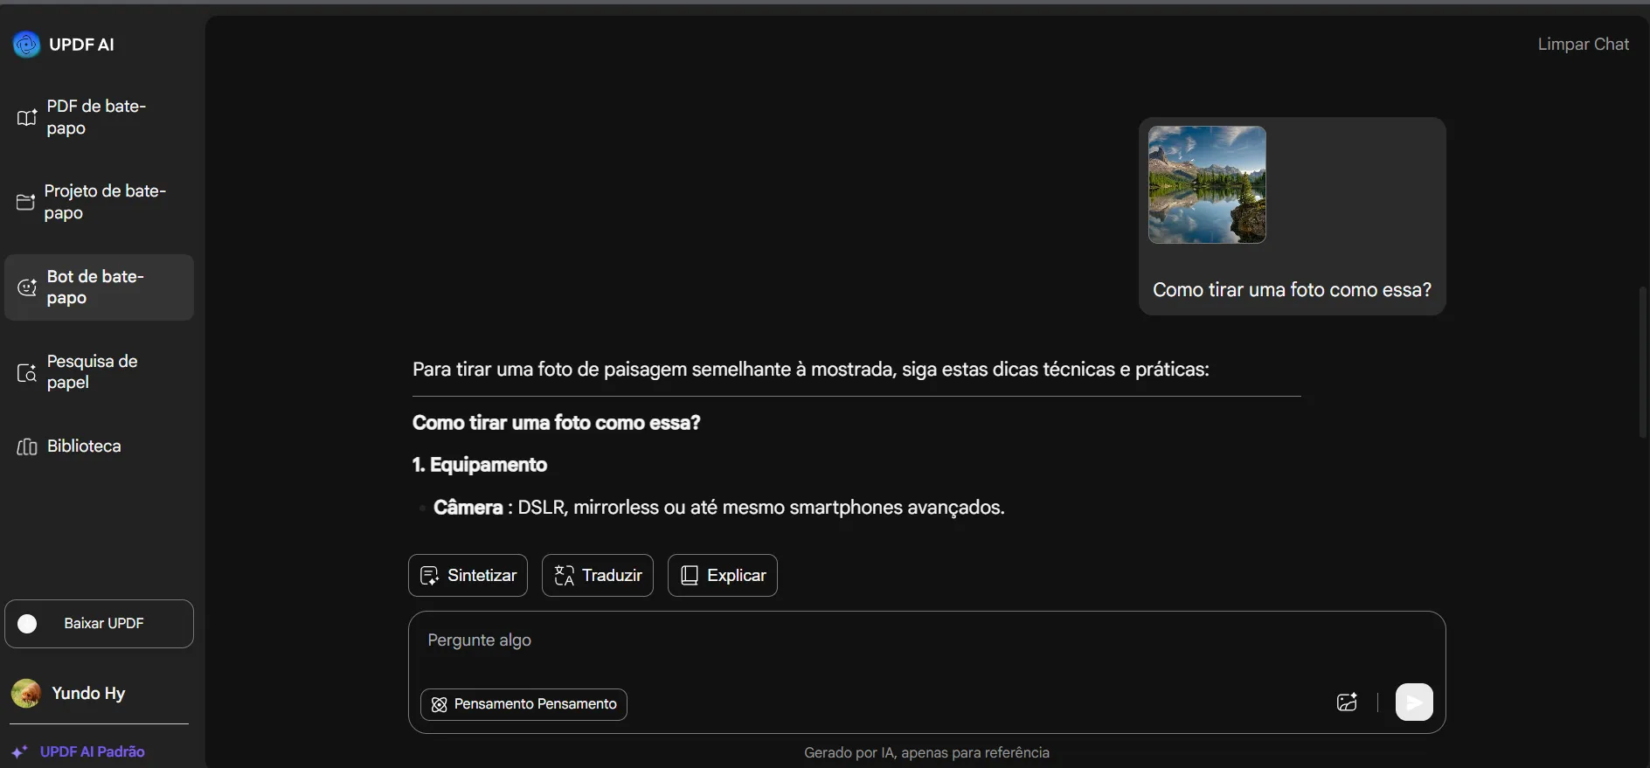Click the Sintetizar button

pos(468,576)
